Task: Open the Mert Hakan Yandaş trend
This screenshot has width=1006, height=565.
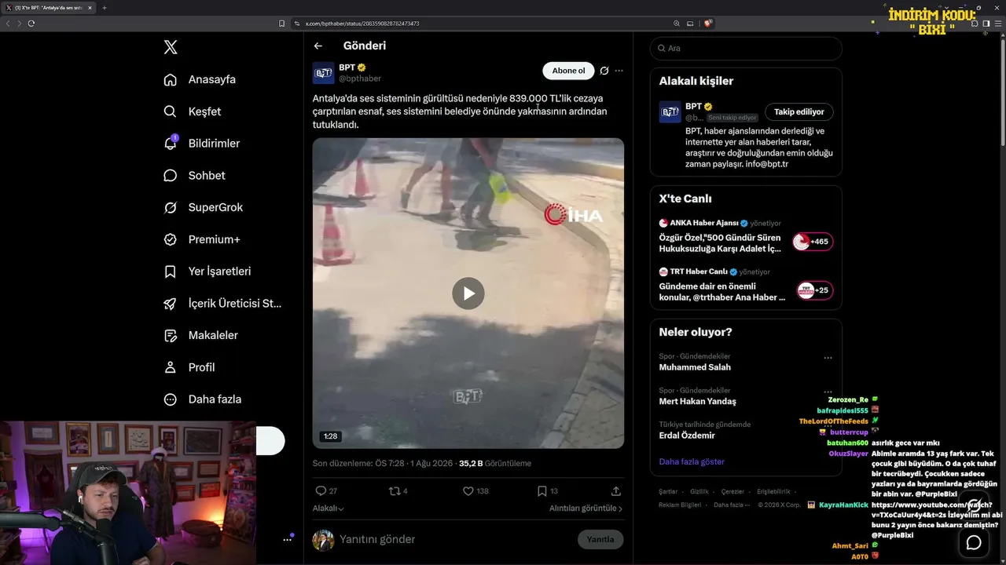Action: 698,401
